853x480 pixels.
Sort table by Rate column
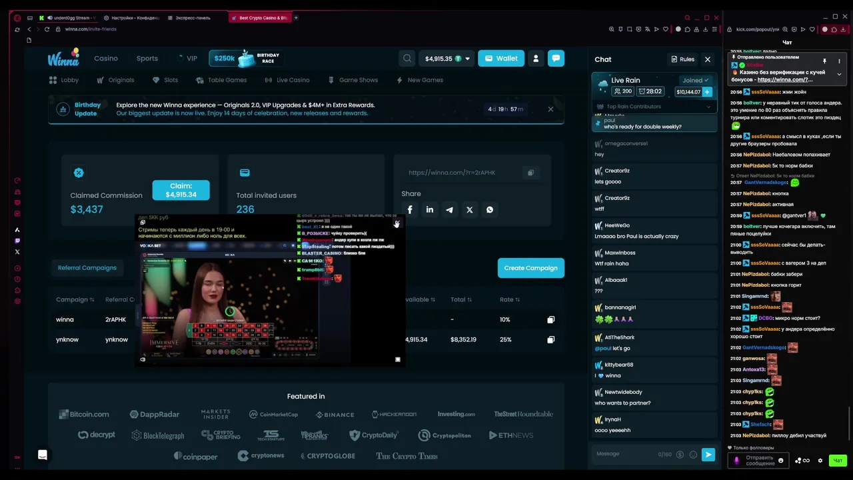pos(510,300)
